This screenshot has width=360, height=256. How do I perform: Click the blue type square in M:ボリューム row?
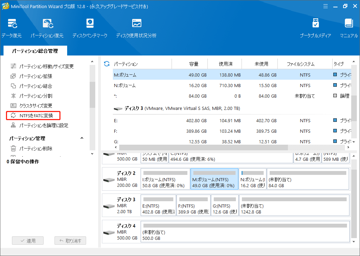click(335, 74)
